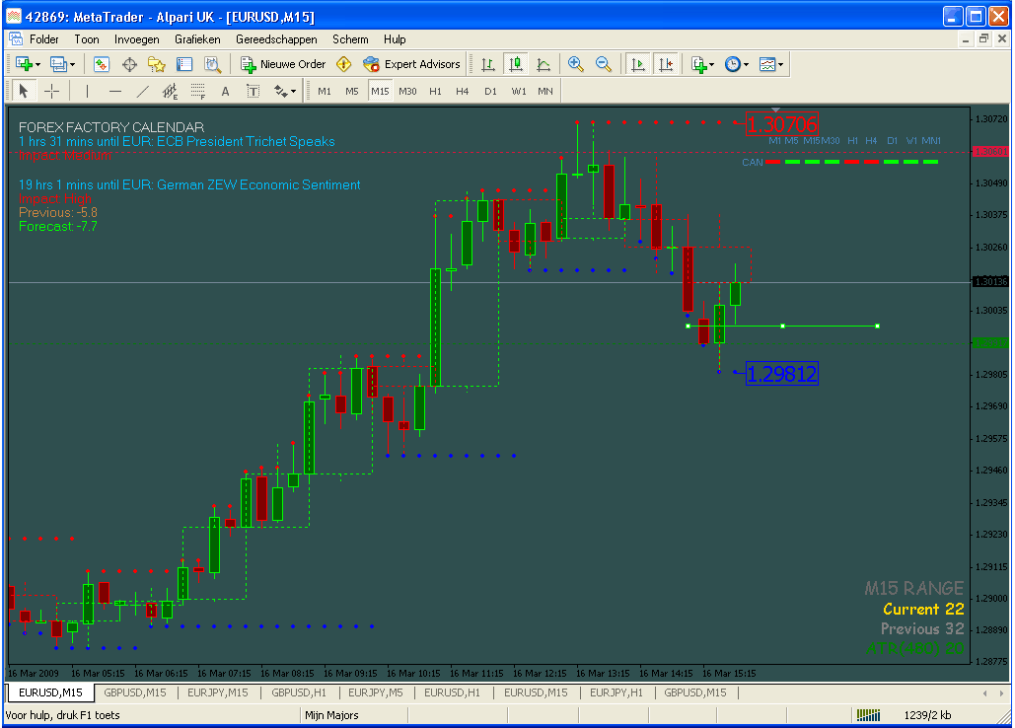Zoom in on the chart

[575, 64]
